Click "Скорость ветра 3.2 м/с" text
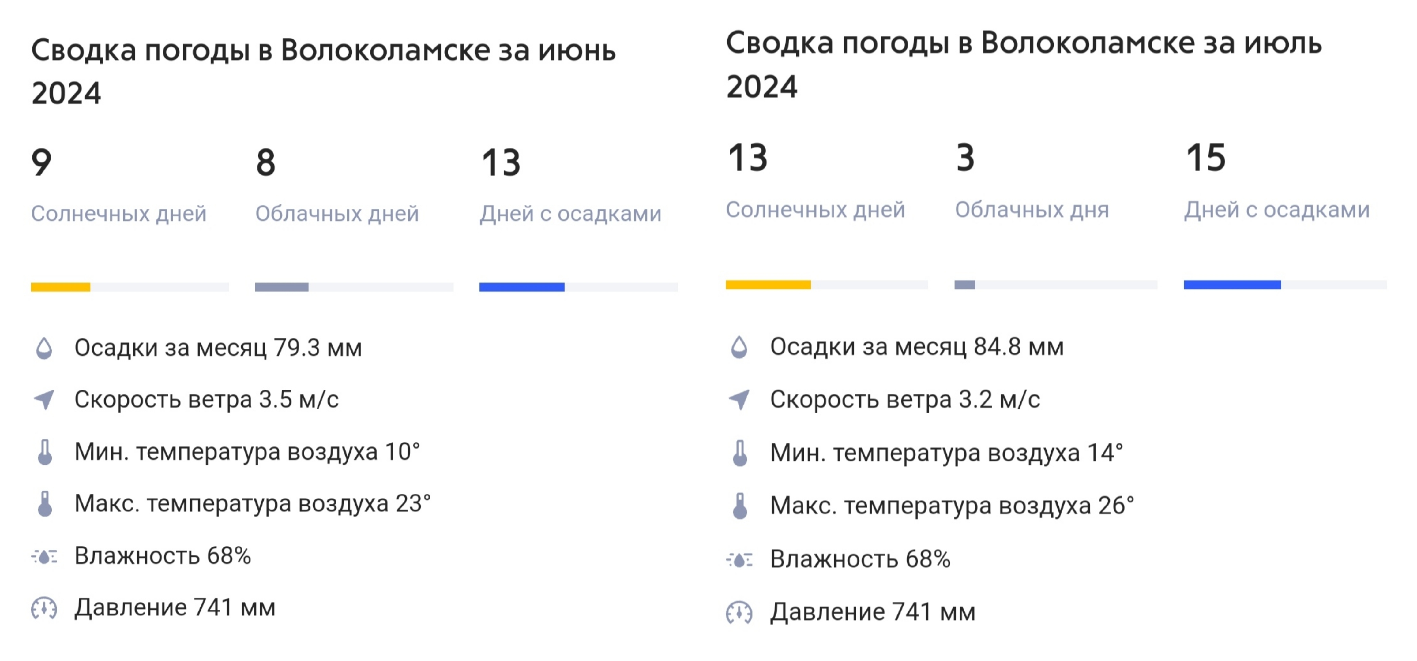1417x661 pixels. 905,400
